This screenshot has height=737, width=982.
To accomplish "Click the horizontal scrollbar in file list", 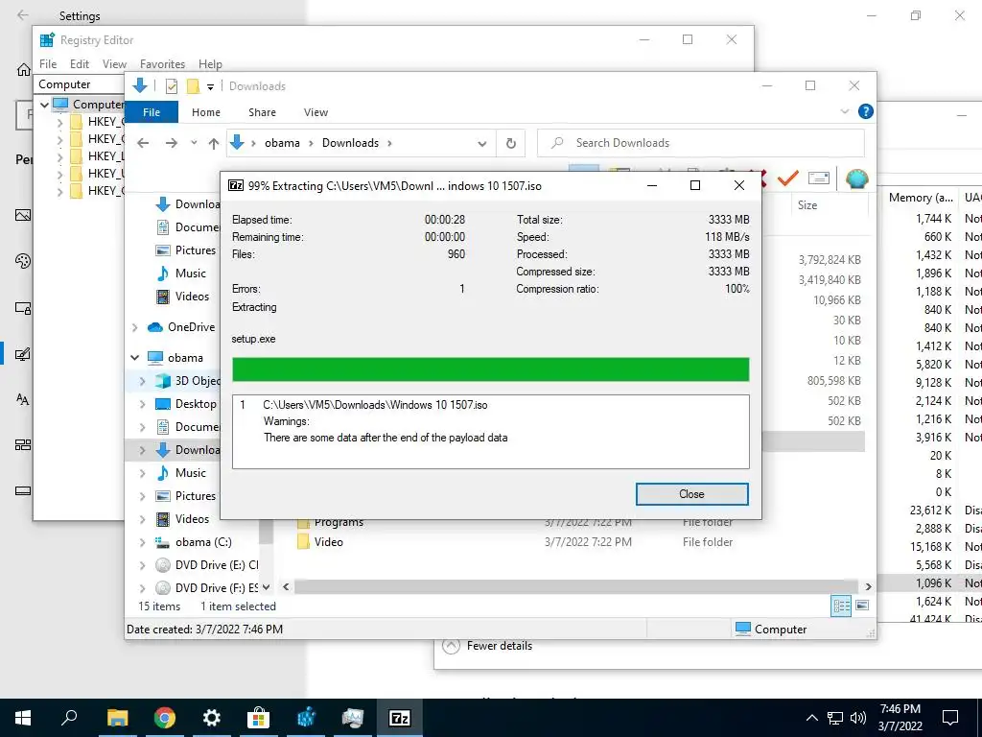I will click(x=576, y=586).
